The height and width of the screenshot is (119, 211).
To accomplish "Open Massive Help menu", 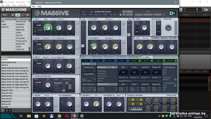I will (x=39, y=6).
